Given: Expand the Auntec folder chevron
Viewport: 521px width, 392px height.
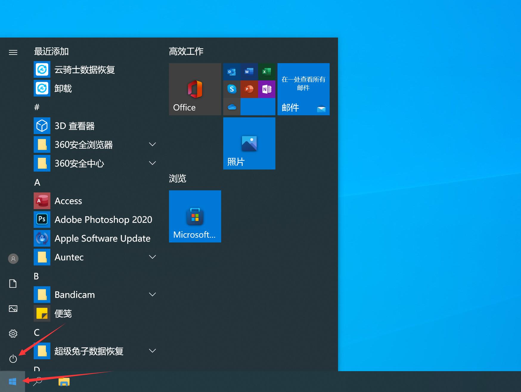Looking at the screenshot, I should (x=152, y=257).
